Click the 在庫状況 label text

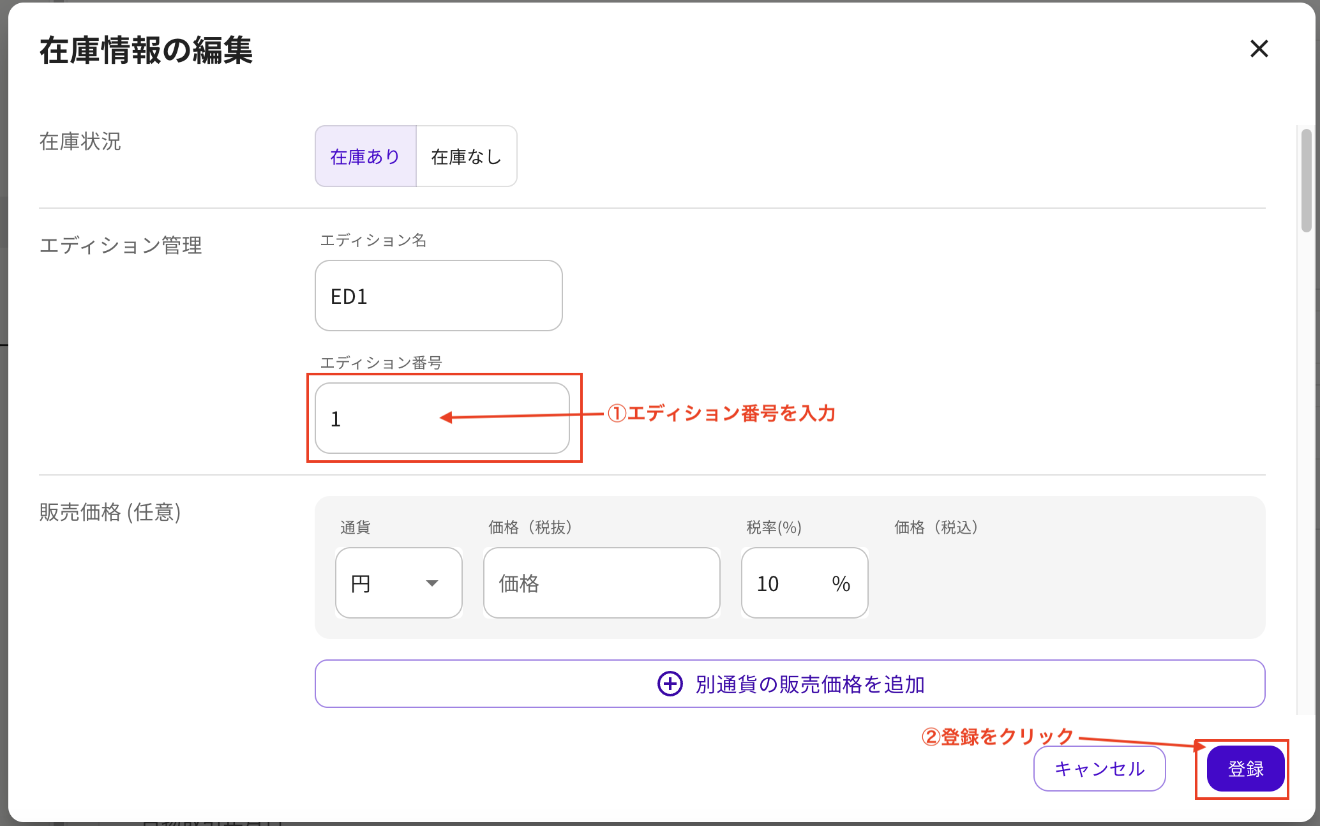click(80, 142)
